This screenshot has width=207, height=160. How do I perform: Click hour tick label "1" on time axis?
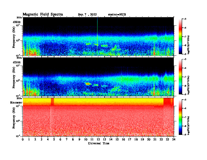point(29,139)
